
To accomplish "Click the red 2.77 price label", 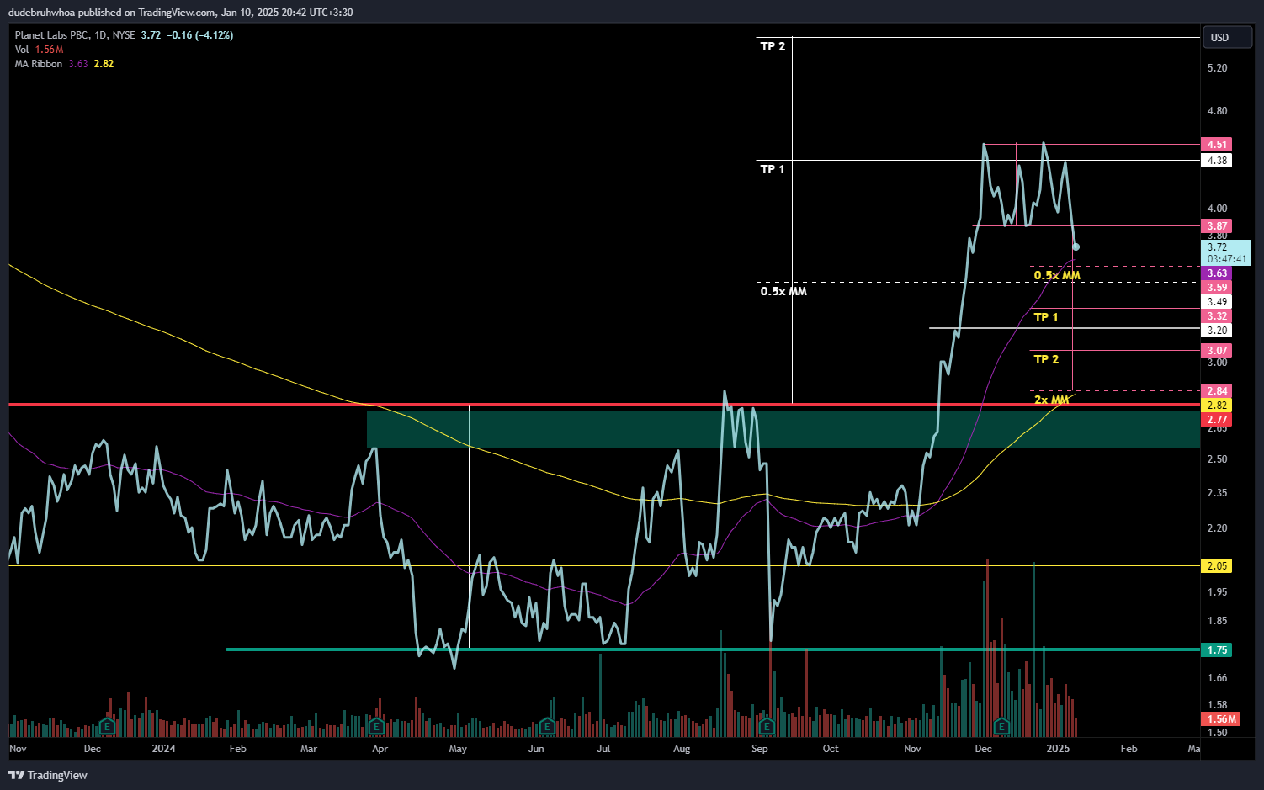I will pos(1217,420).
